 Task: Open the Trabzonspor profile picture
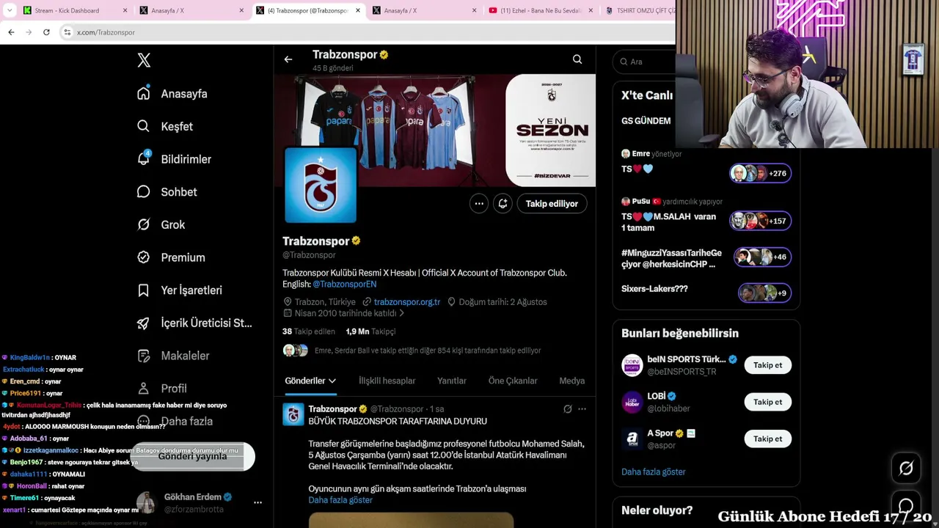pos(321,184)
